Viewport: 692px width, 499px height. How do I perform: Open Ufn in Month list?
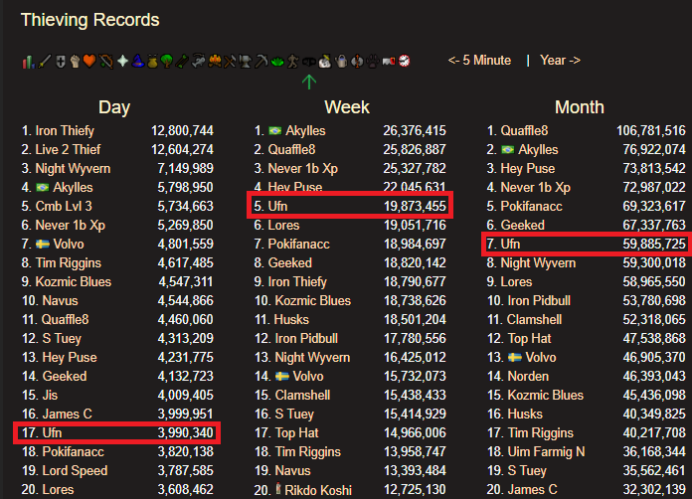(510, 244)
